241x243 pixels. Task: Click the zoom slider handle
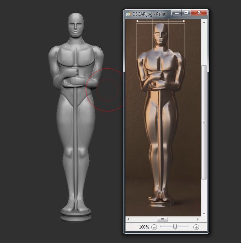pos(175,226)
